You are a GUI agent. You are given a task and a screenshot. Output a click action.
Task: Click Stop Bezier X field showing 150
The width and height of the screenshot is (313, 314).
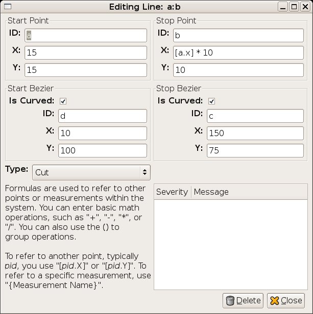tap(255, 133)
